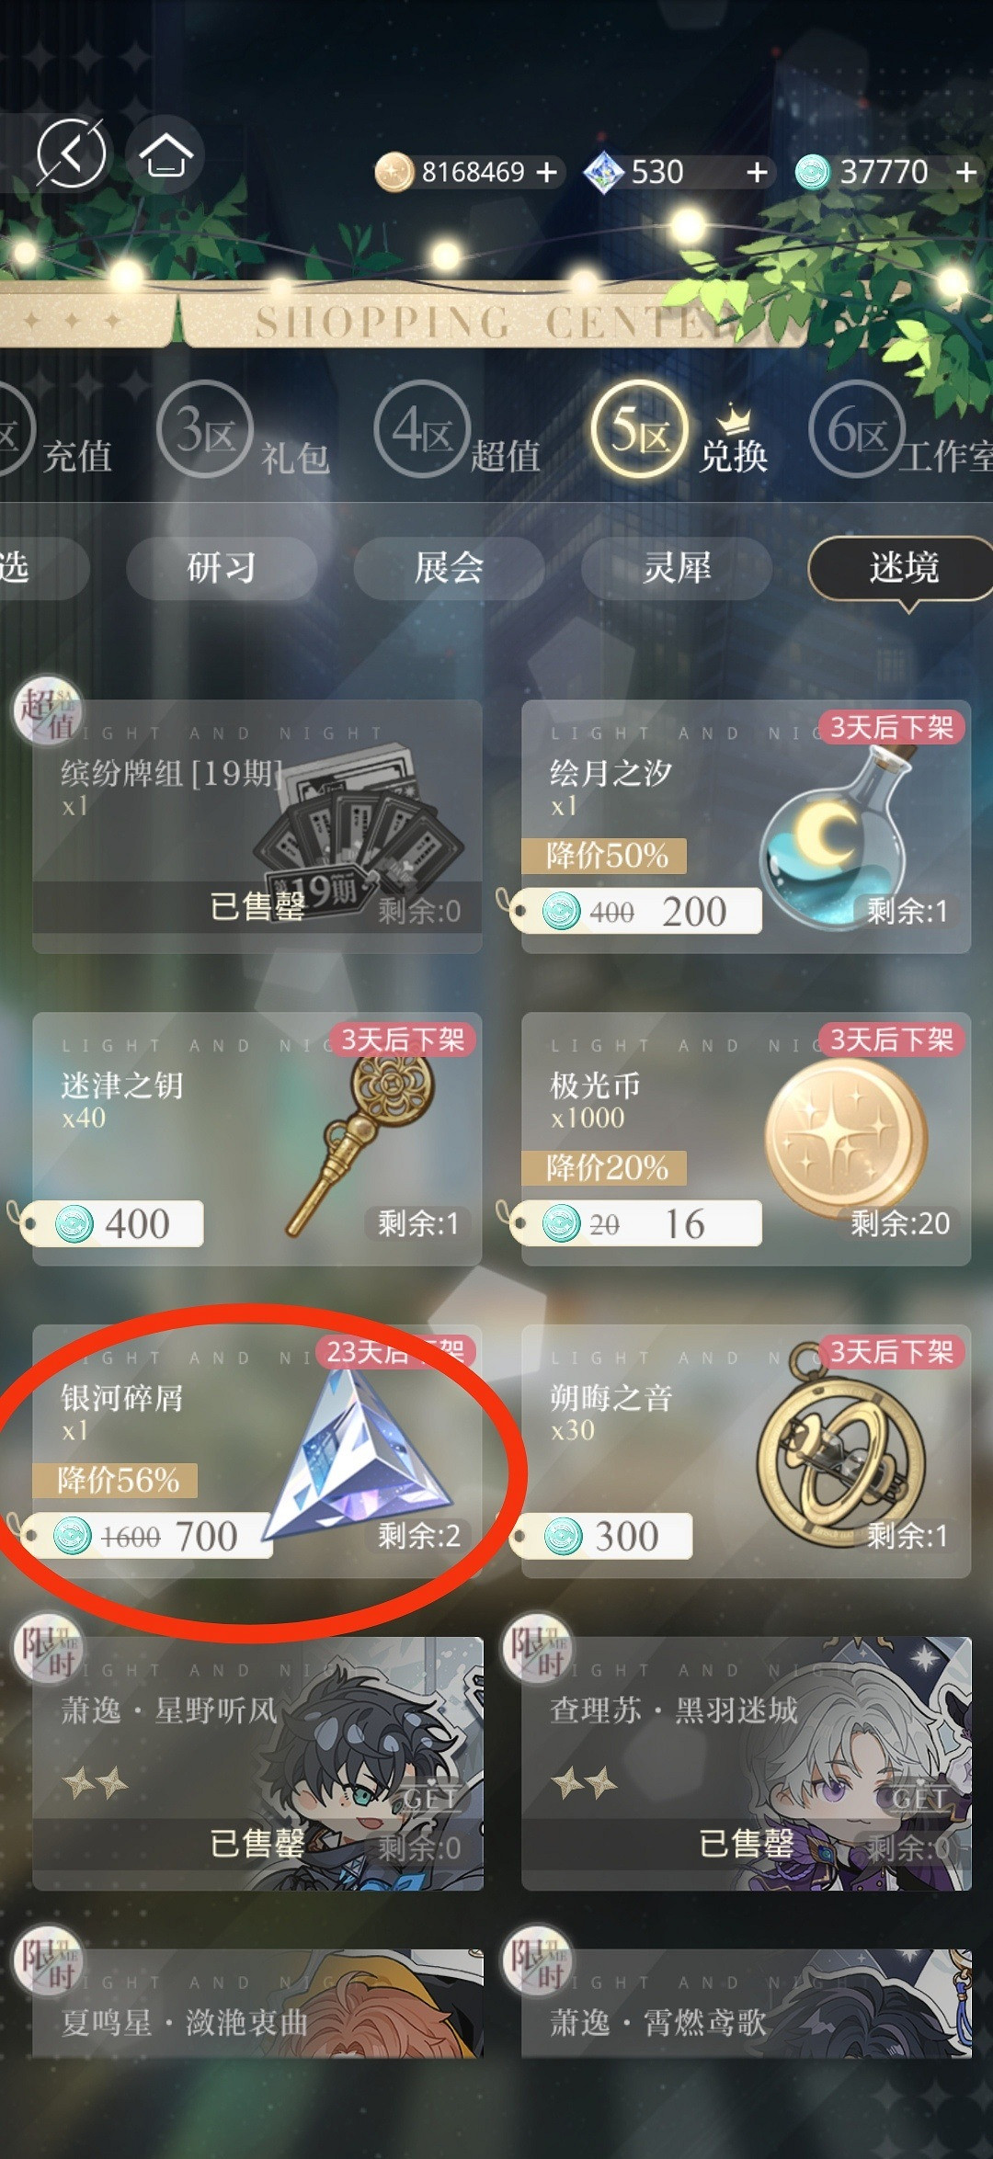The height and width of the screenshot is (2159, 993).
Task: Open the 4区 超值 section
Action: pyautogui.click(x=457, y=432)
